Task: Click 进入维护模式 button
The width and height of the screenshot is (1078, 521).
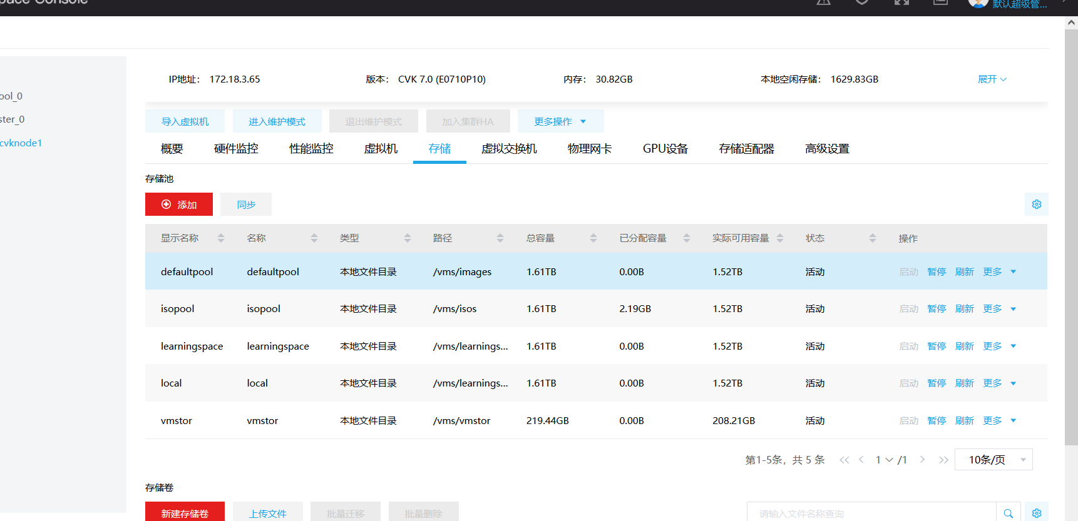Action: pos(277,121)
